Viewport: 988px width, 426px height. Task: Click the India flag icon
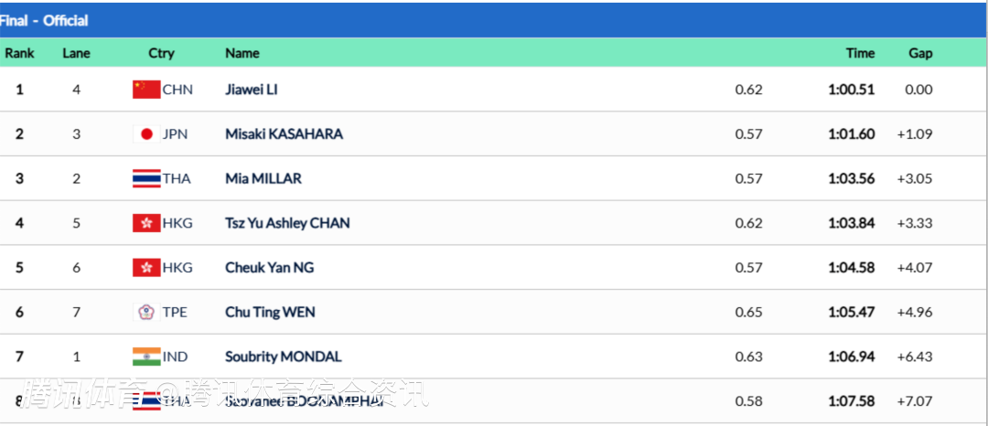[146, 357]
